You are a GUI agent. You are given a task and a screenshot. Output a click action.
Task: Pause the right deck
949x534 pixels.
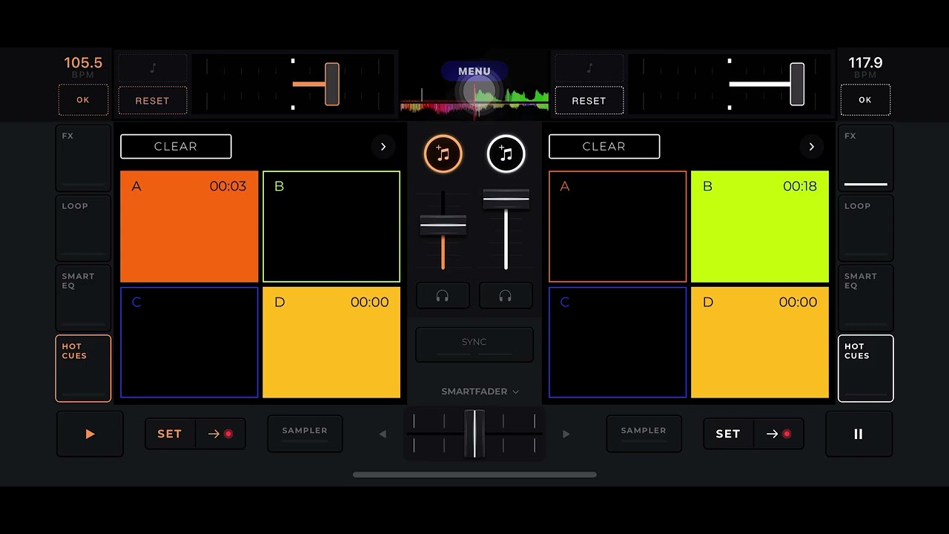point(859,434)
